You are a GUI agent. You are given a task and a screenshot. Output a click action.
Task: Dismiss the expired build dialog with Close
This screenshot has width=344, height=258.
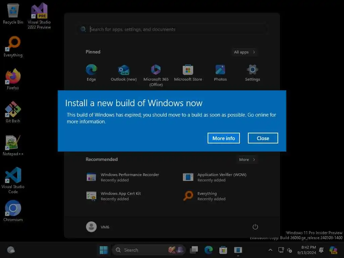coord(263,138)
